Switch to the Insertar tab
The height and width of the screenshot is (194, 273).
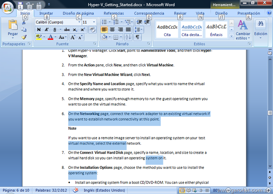click(46, 13)
